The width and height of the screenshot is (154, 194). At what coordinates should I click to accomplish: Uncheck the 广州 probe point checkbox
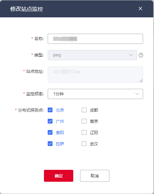[x=50, y=121]
